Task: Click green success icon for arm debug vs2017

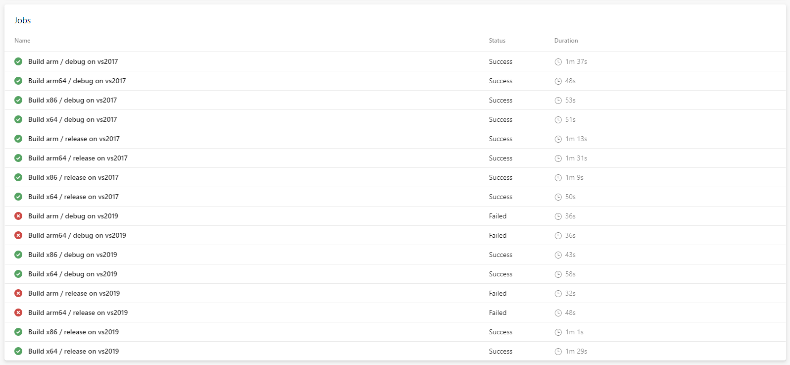Action: tap(18, 61)
